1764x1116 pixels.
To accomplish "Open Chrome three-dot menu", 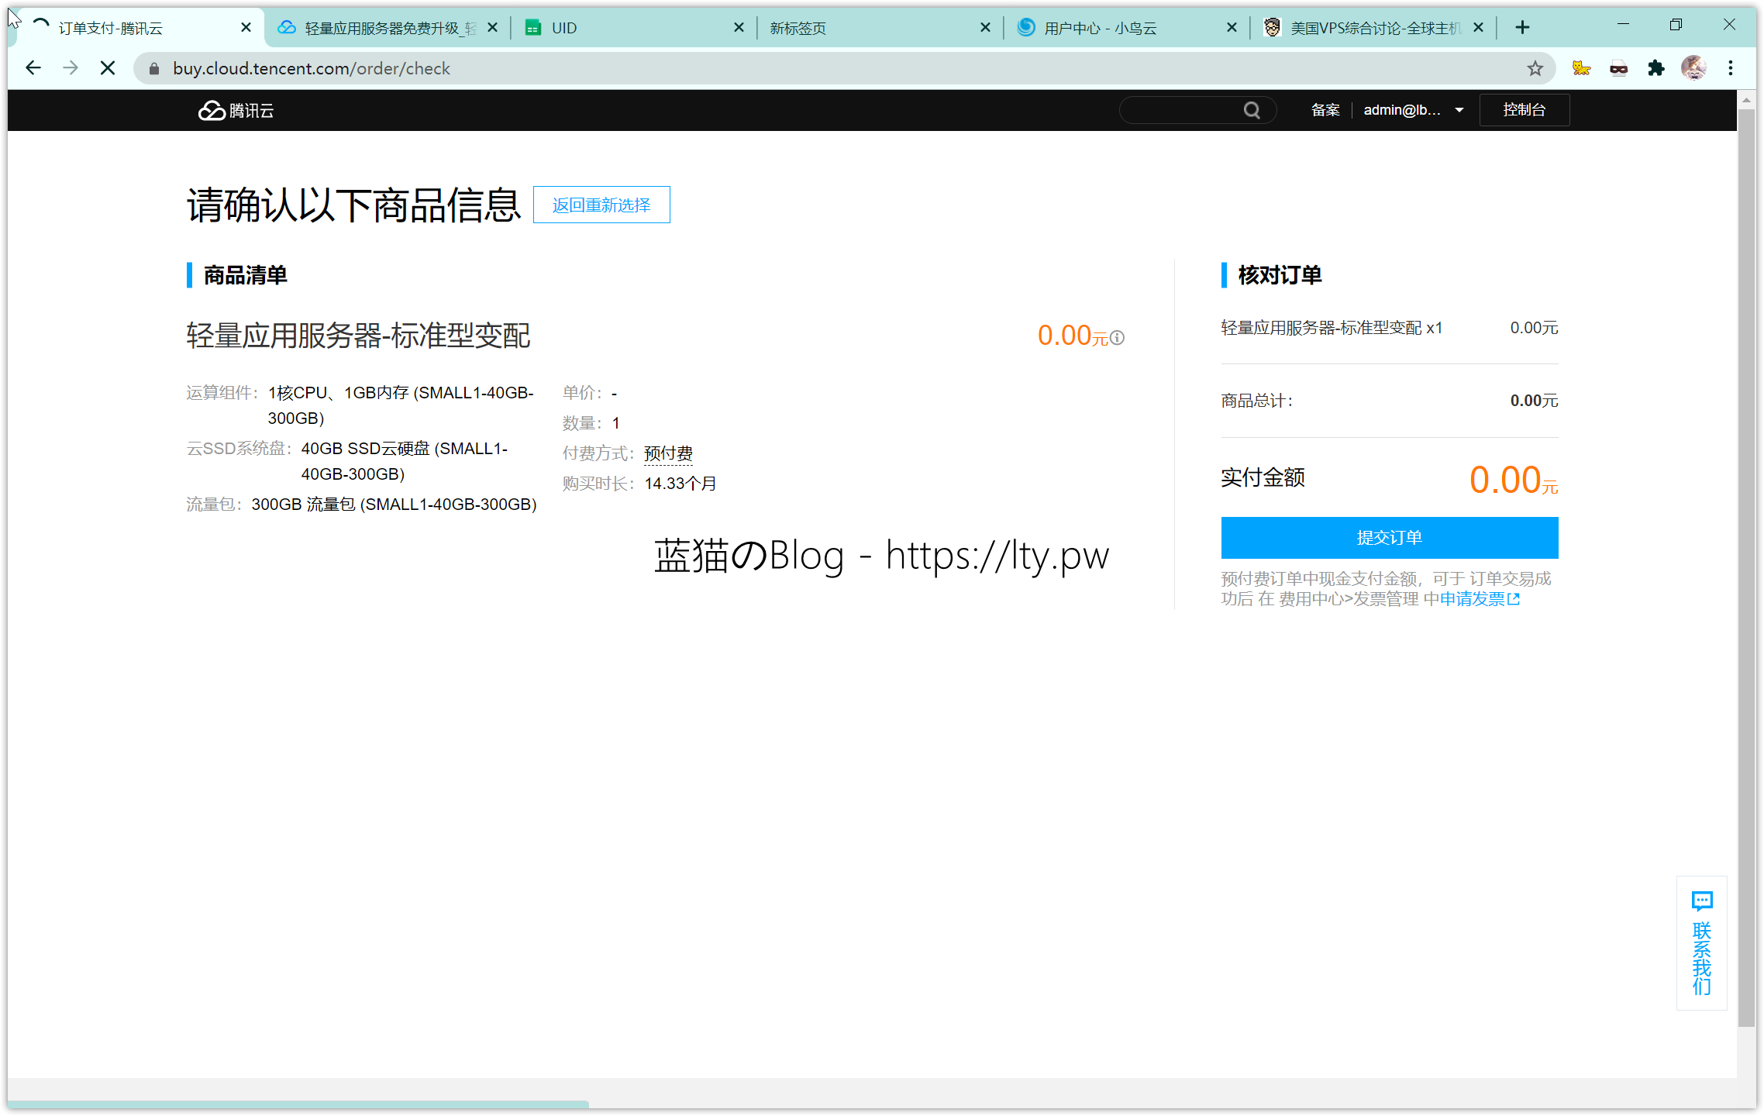I will (x=1731, y=69).
